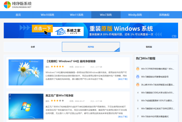The height and width of the screenshot is (122, 182).
Task: Click the date 2026-03-31
Action: tap(79, 67)
